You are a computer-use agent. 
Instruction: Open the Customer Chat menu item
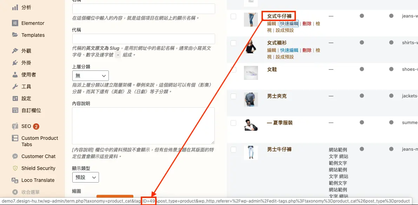click(x=39, y=156)
